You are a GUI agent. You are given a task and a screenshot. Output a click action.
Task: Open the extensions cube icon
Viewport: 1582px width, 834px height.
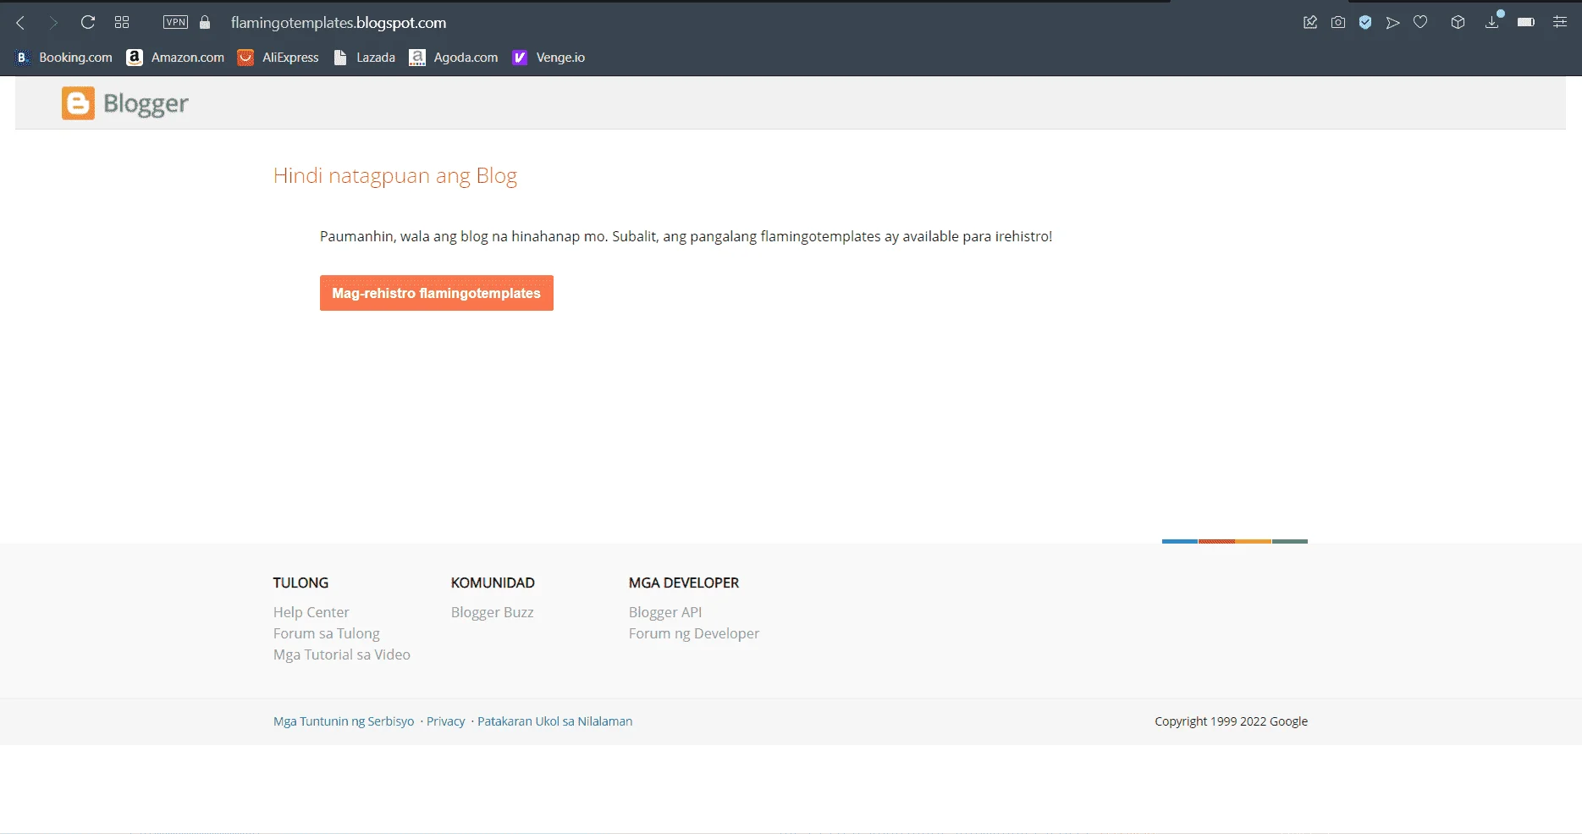click(x=1458, y=23)
